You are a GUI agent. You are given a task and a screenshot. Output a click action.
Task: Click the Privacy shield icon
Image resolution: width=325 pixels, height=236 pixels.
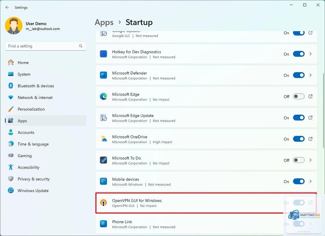(11, 179)
